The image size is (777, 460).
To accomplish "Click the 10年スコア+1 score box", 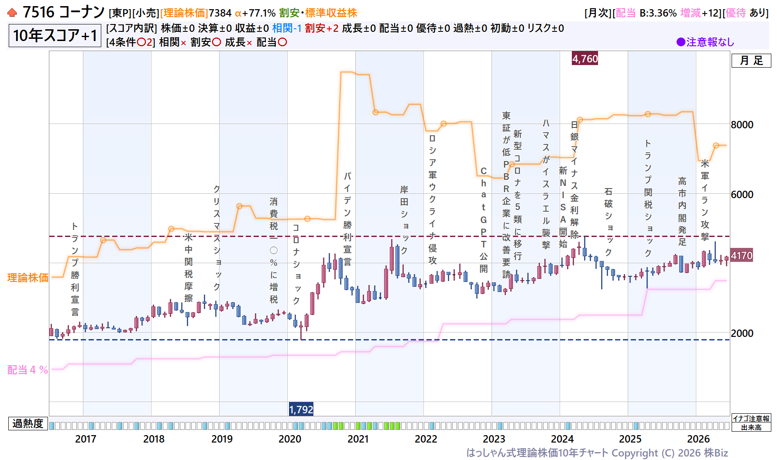I will [x=55, y=35].
